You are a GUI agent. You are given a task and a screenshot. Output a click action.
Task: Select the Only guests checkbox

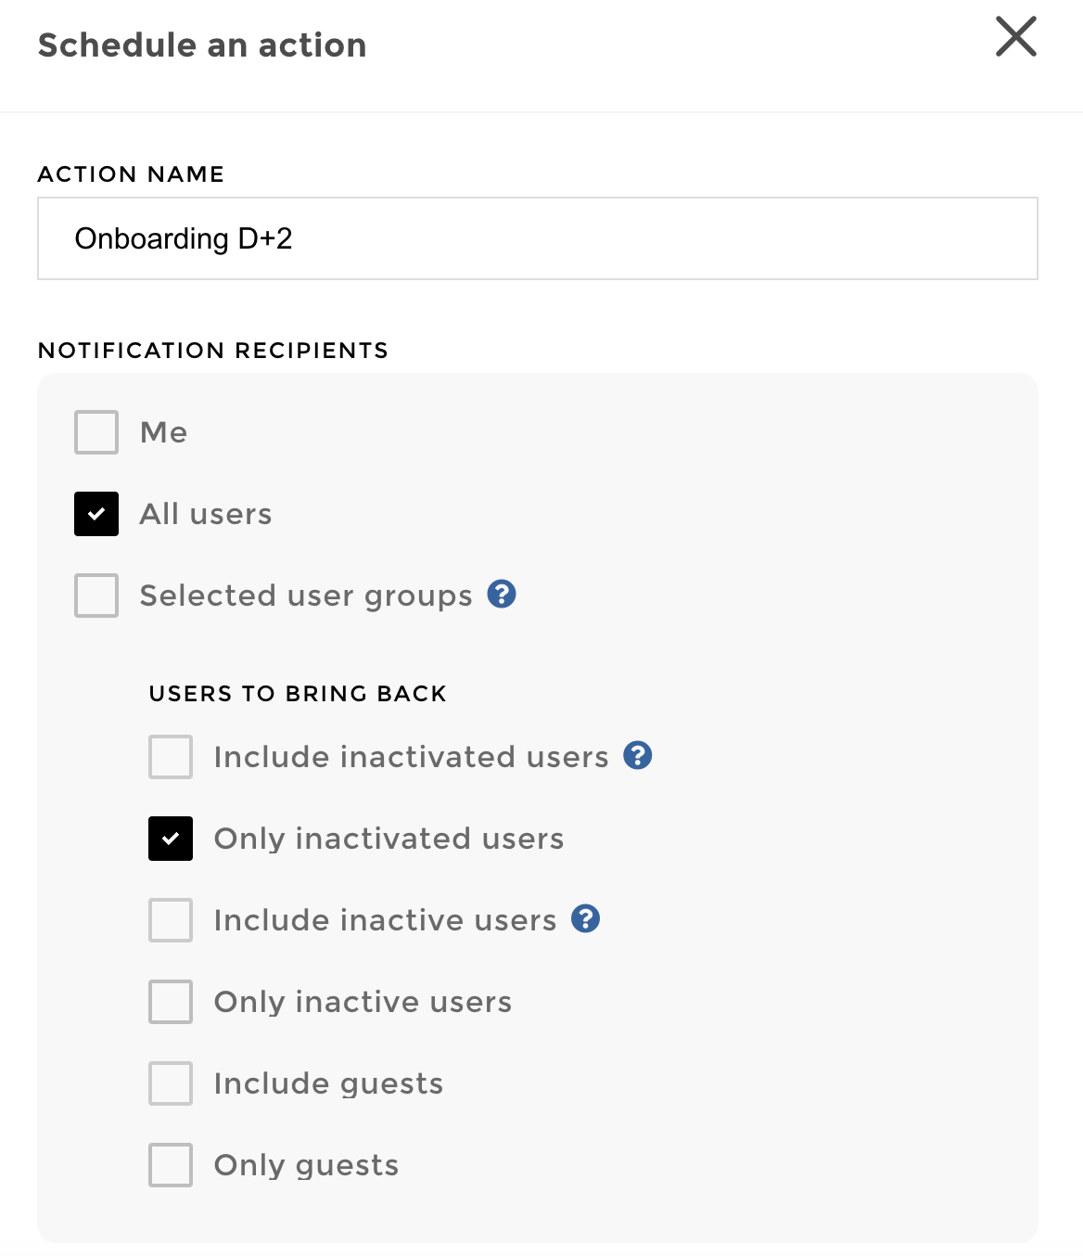coord(170,1165)
